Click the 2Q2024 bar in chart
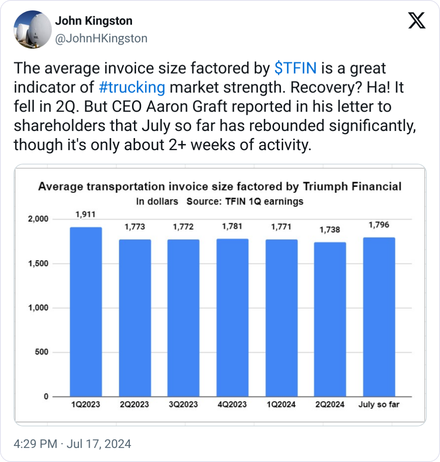440x462 pixels. [330, 319]
